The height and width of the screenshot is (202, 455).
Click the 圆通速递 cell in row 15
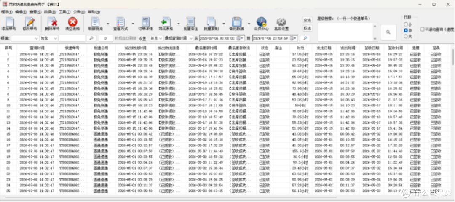(x=101, y=134)
